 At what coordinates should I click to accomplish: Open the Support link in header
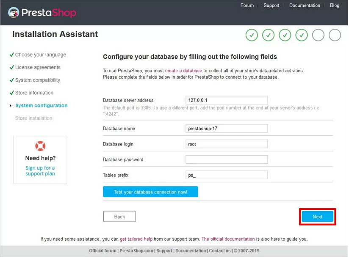click(x=271, y=5)
